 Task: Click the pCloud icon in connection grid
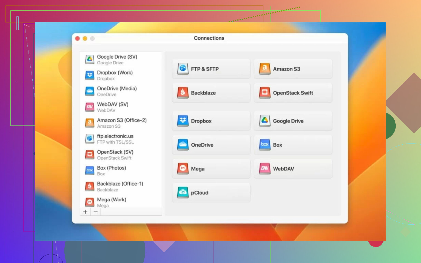[x=183, y=192]
